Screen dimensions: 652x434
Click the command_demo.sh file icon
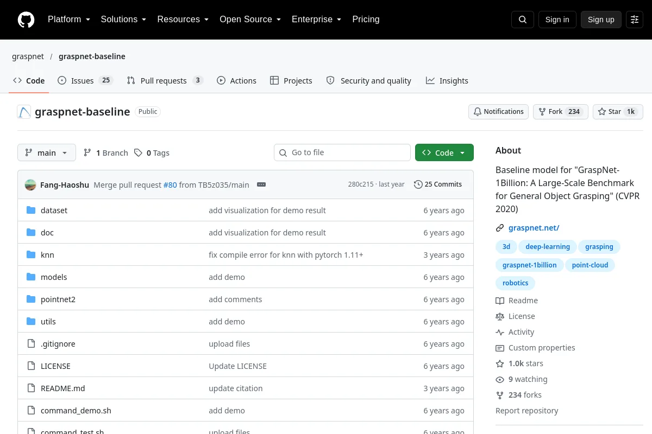coord(31,410)
